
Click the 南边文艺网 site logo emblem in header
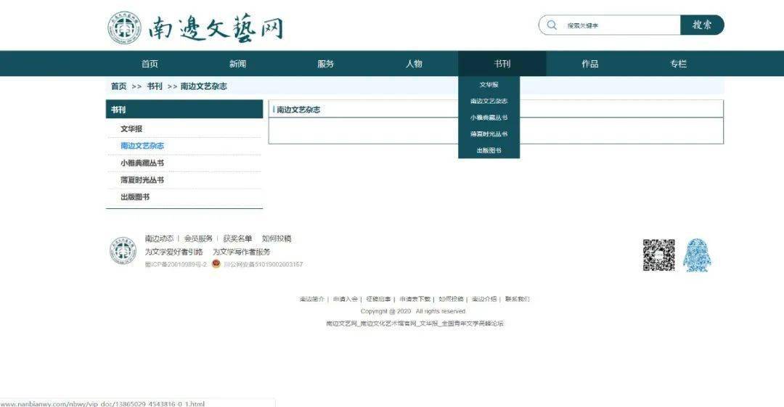click(x=125, y=28)
